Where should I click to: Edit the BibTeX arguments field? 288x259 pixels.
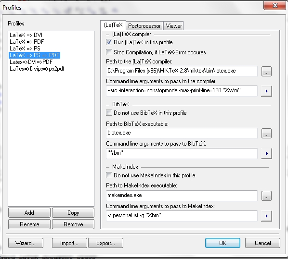(182, 153)
